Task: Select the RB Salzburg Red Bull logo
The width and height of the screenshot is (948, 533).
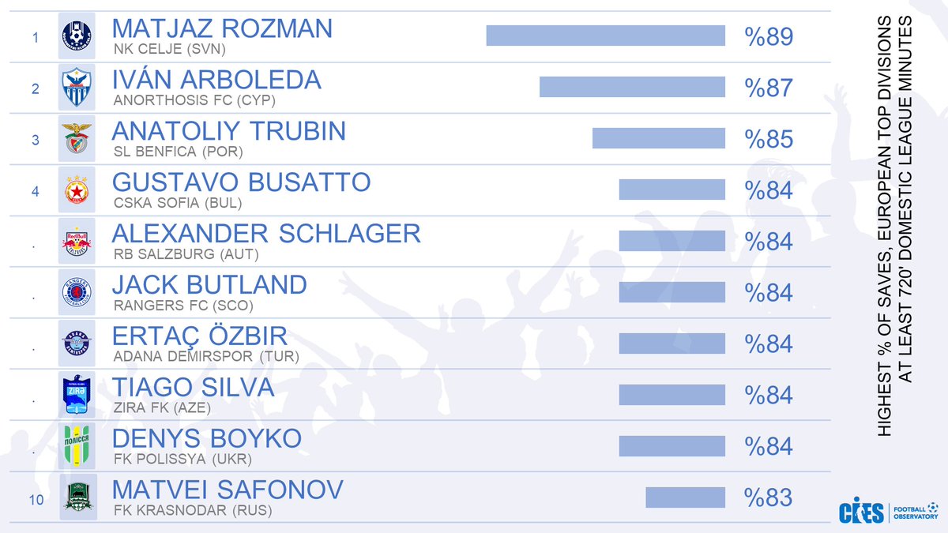Action: [x=77, y=241]
